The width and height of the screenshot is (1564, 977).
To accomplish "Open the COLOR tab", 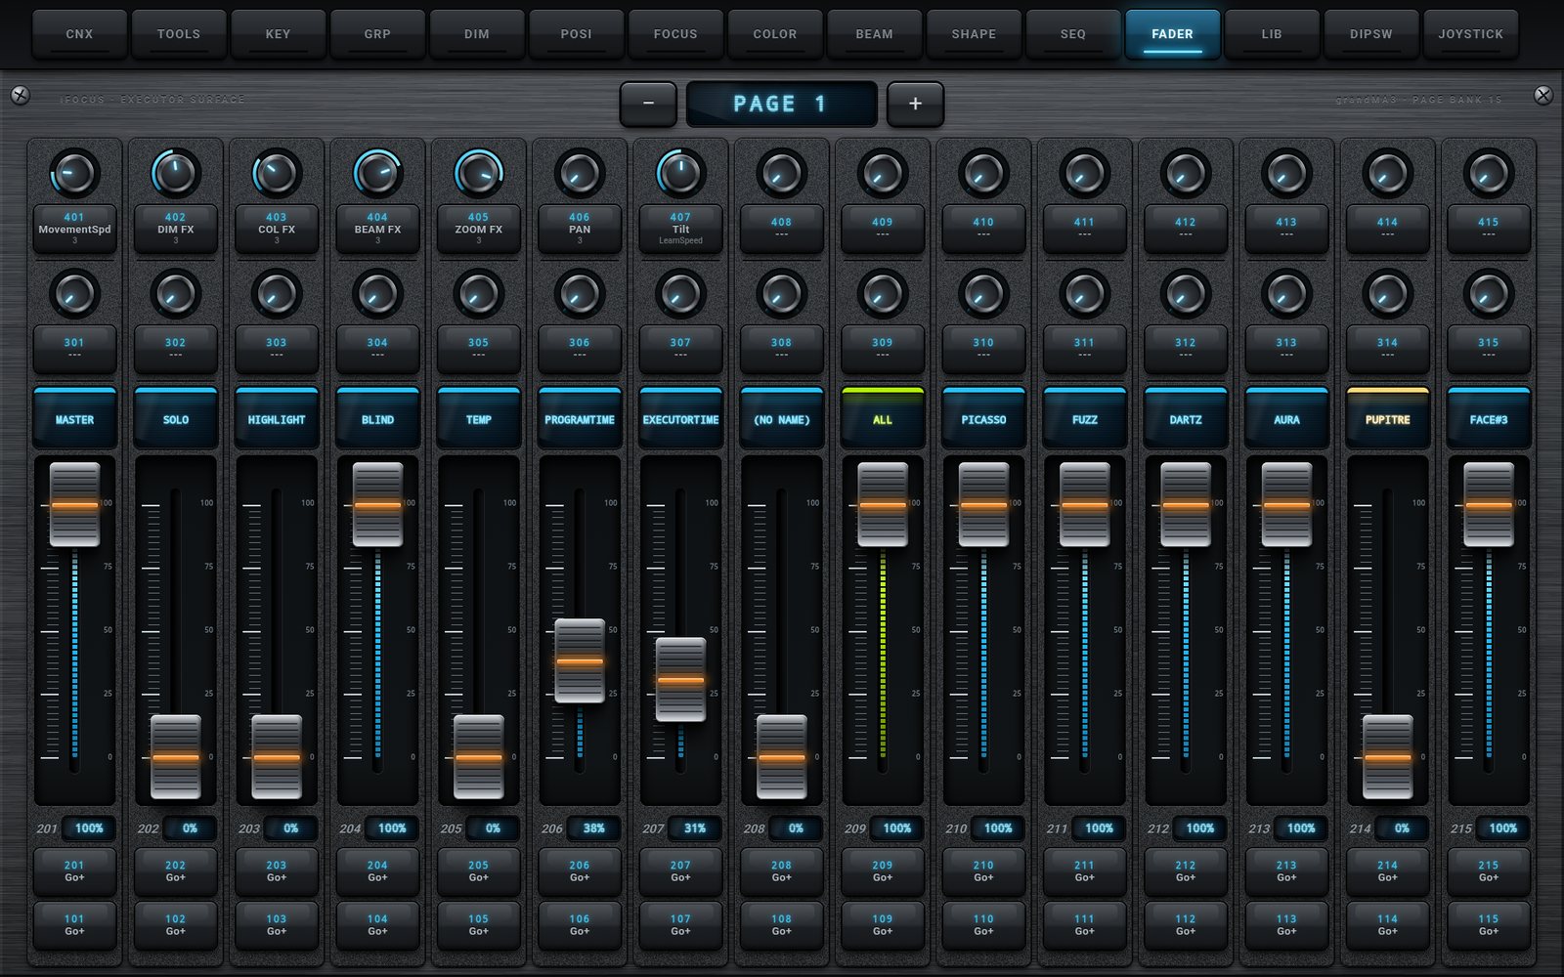I will (x=775, y=34).
